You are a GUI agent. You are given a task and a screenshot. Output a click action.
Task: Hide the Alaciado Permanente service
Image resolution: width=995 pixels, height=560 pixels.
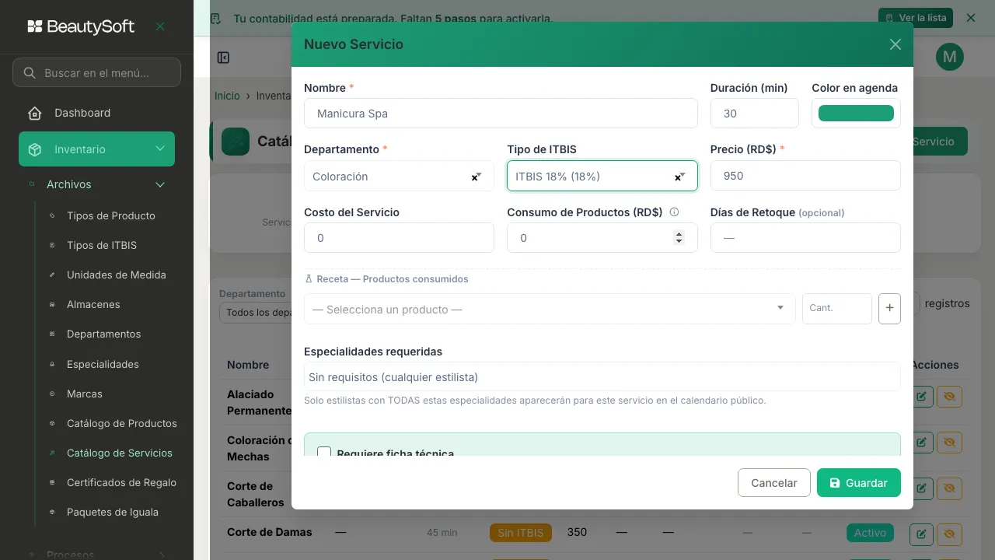[949, 397]
